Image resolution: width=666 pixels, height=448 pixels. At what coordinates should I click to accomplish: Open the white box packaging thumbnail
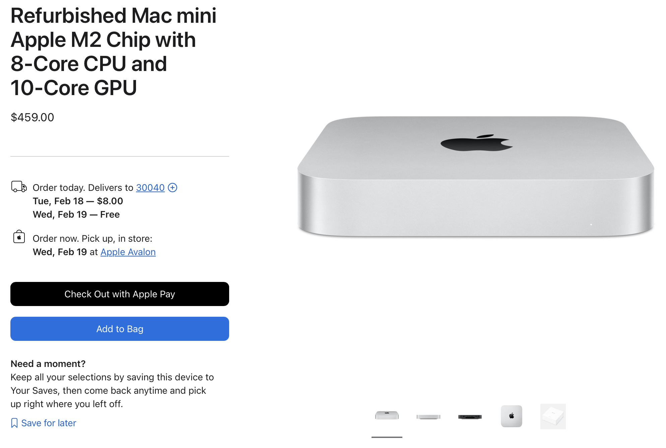(553, 417)
